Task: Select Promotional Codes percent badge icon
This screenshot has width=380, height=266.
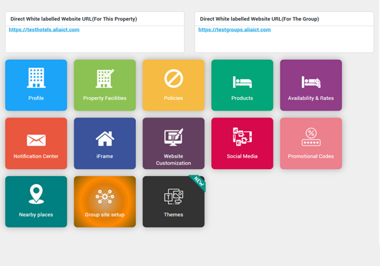Action: point(311,137)
